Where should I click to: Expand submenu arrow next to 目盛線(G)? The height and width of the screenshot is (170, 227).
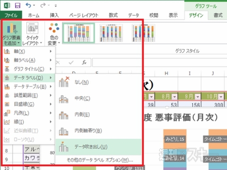[x=51, y=104]
